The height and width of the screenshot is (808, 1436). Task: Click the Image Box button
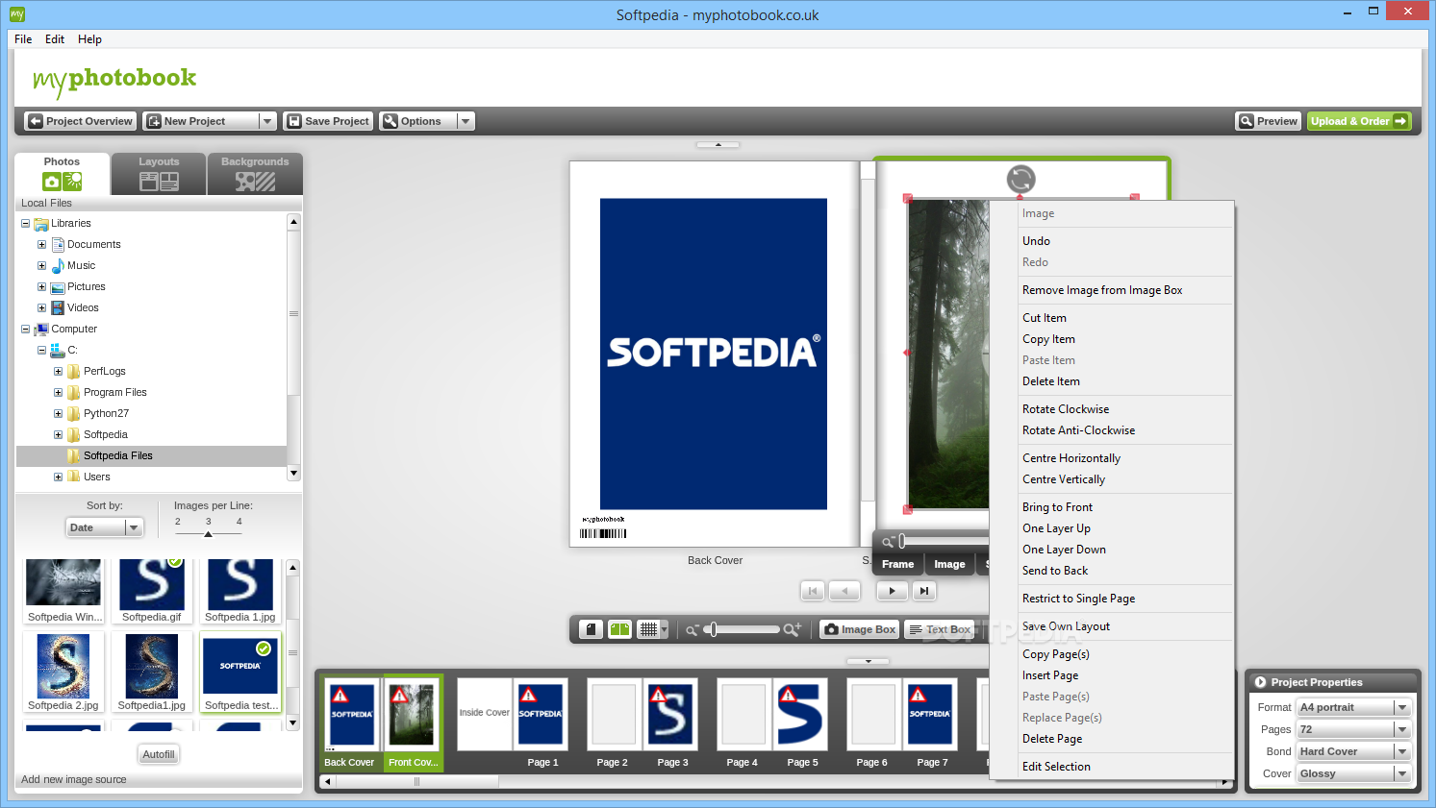[859, 629]
